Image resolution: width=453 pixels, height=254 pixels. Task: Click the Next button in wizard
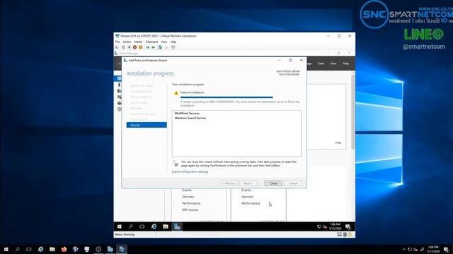click(x=248, y=183)
